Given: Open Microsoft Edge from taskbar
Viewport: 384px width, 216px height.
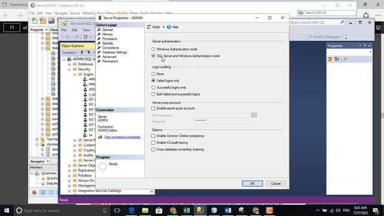Looking at the screenshot, I should point(131,211).
